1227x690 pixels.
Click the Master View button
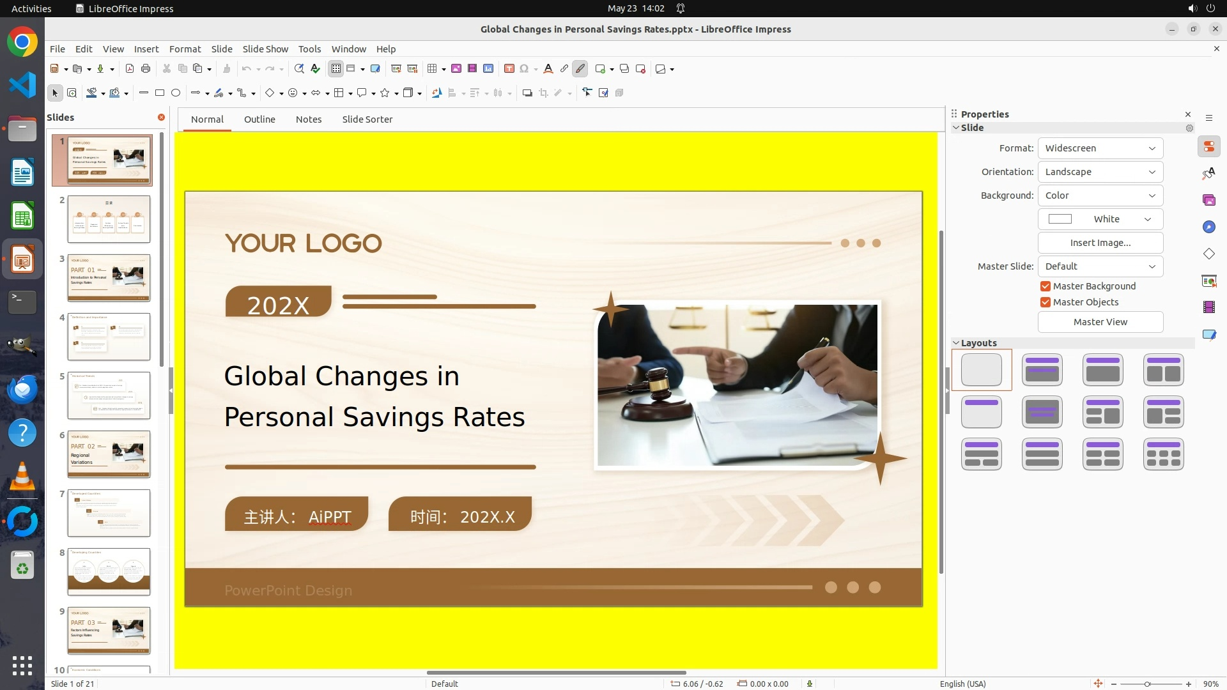click(x=1100, y=322)
